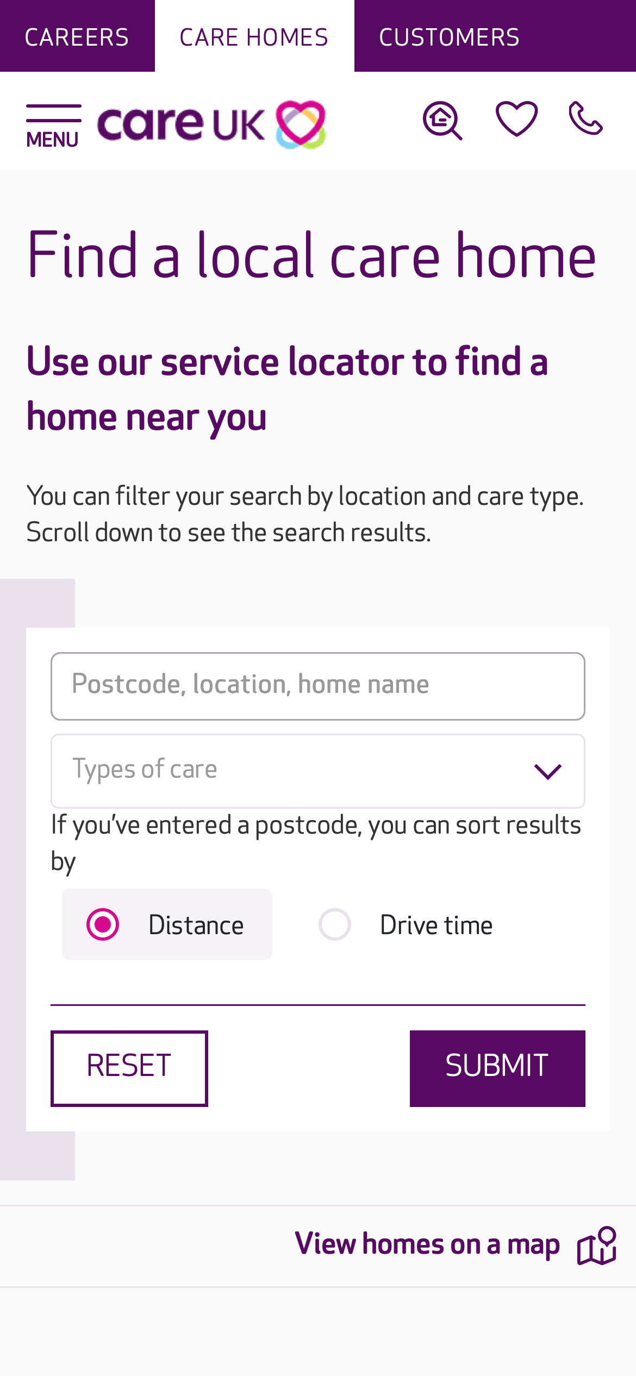Select the CARE HOMES tab
Screen dimensions: 636x1376
[x=254, y=37]
